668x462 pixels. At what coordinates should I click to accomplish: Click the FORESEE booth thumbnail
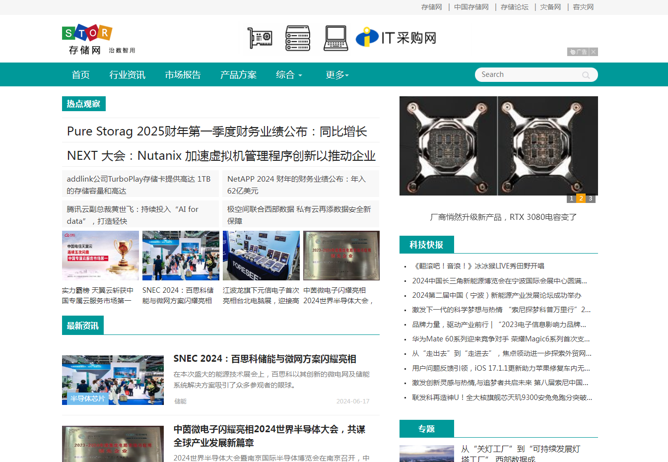coord(261,256)
